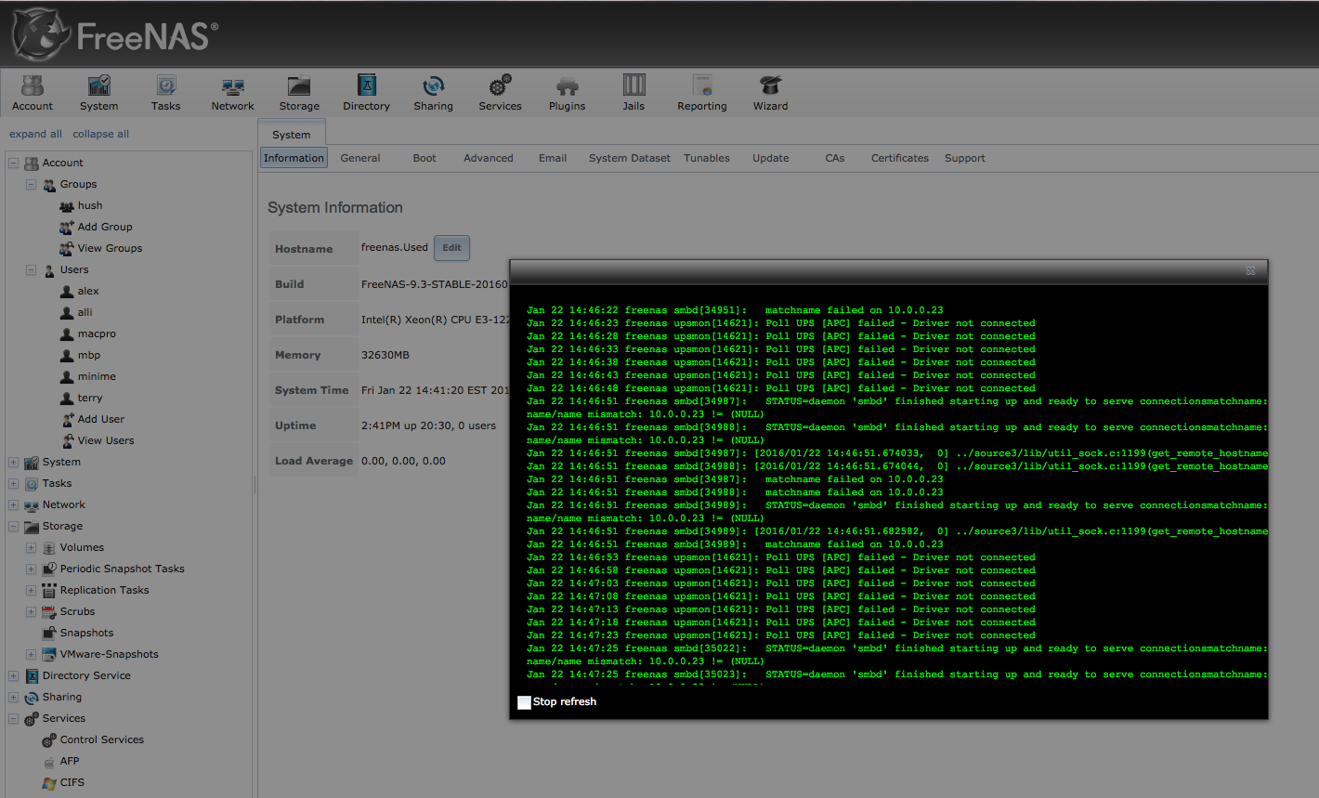Expand the Sharing tree node
Image resolution: width=1319 pixels, height=798 pixels.
point(13,697)
